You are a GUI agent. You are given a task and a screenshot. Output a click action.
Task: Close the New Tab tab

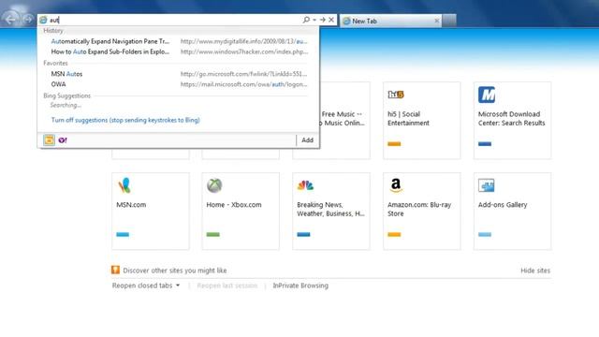pyautogui.click(x=437, y=21)
